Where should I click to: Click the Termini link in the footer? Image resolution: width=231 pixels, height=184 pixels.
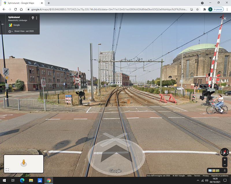197,175
